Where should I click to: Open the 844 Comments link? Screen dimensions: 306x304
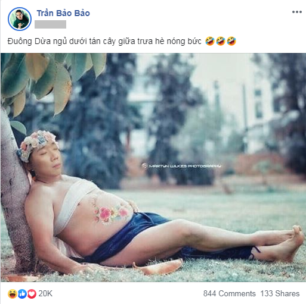click(x=229, y=293)
